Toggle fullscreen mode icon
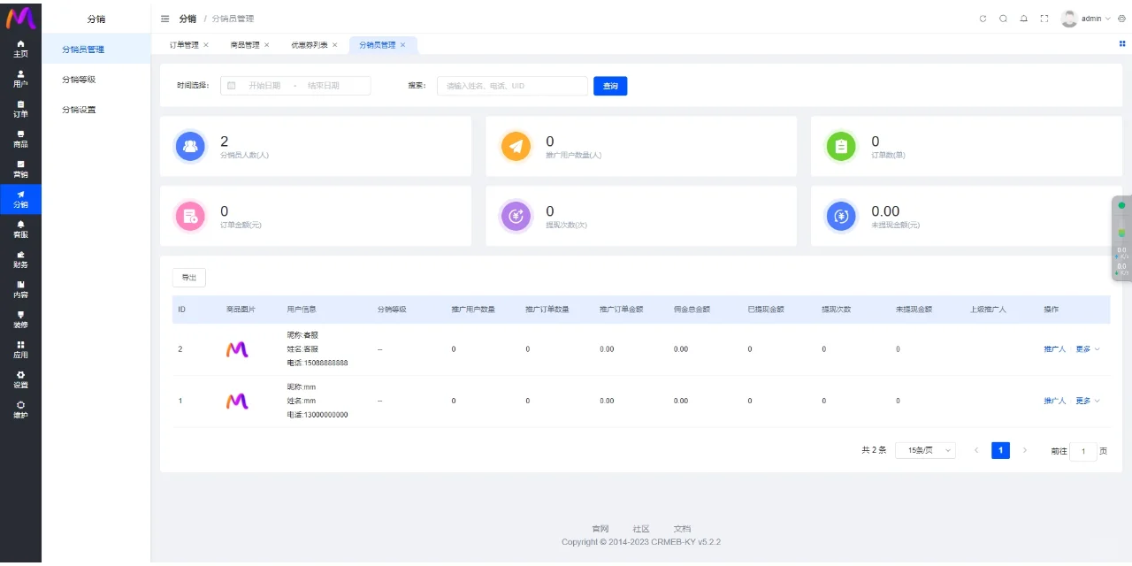The height and width of the screenshot is (566, 1132). 1044,19
